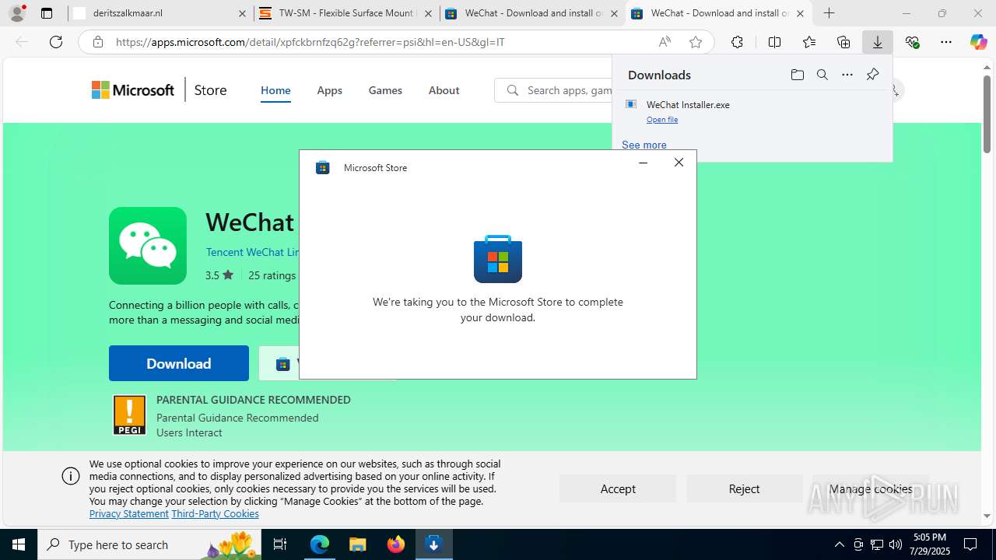Open Windows Start menu
The image size is (996, 560).
(19, 544)
